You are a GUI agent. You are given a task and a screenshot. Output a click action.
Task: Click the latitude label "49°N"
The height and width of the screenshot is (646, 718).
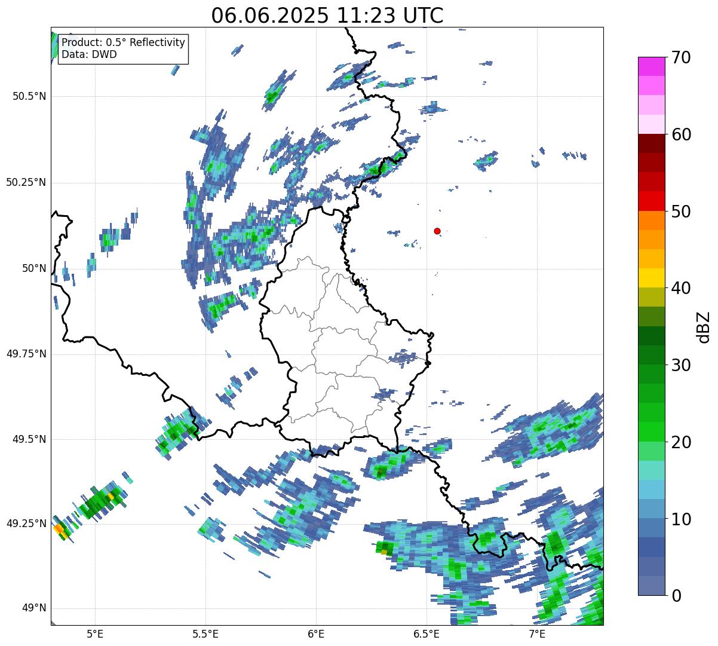33,608
